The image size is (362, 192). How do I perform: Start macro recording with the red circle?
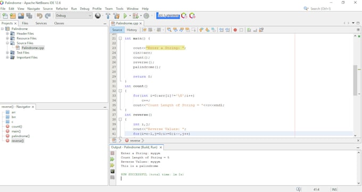click(x=235, y=30)
